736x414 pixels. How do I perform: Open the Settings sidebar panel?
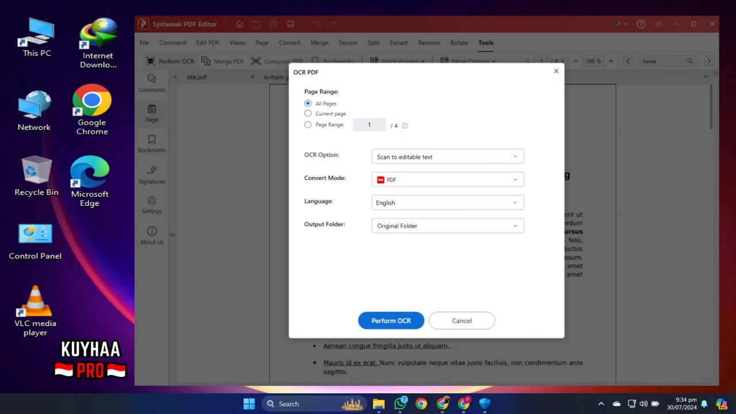[x=152, y=205]
